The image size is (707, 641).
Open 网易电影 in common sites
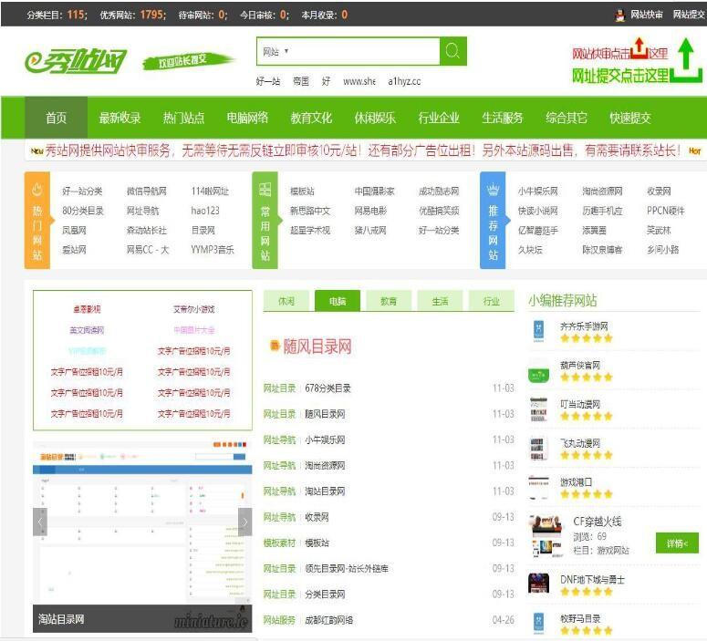point(370,211)
